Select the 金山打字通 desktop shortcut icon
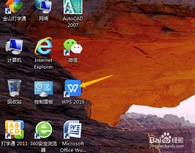The width and height of the screenshot is (195, 153). (x=14, y=7)
